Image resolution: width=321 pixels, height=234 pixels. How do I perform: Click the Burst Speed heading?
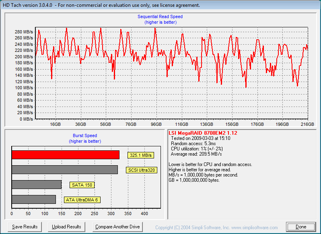tap(85, 135)
